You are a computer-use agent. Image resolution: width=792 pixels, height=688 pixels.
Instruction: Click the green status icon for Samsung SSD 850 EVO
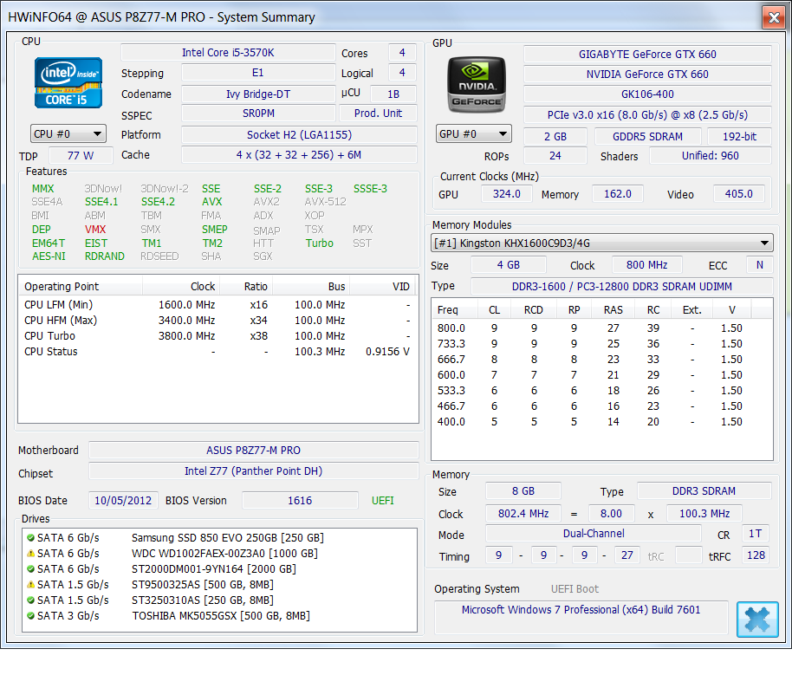pos(30,538)
